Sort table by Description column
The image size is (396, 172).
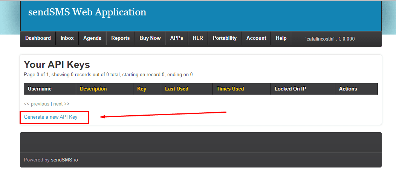[93, 89]
